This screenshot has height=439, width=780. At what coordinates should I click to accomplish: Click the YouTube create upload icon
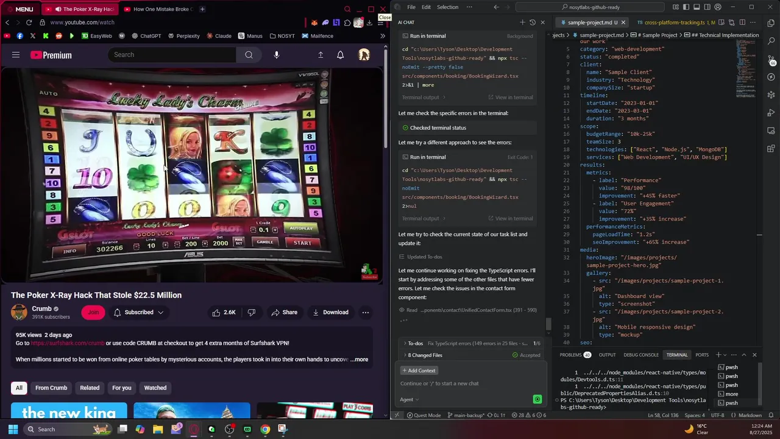point(321,55)
